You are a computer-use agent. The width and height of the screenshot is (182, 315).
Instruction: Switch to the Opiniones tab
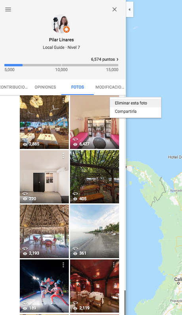tap(45, 87)
